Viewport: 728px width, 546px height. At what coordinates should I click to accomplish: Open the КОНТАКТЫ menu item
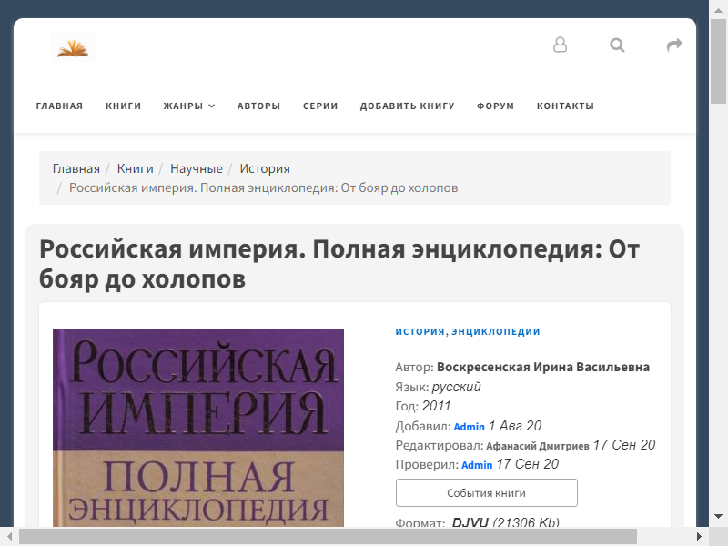[x=565, y=106]
